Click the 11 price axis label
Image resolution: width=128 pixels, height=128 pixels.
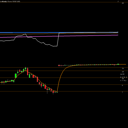[x=123, y=79]
